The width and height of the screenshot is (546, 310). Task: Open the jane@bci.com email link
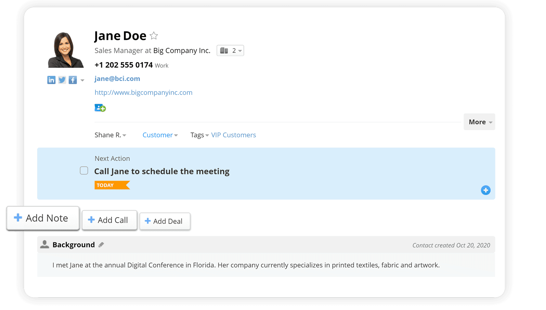click(x=117, y=79)
